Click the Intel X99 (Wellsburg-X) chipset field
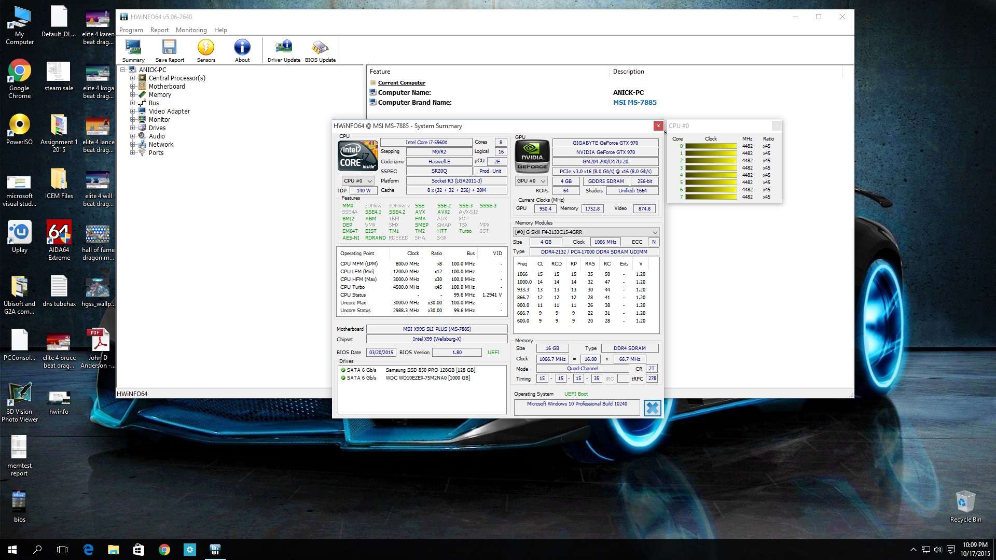 coord(437,339)
